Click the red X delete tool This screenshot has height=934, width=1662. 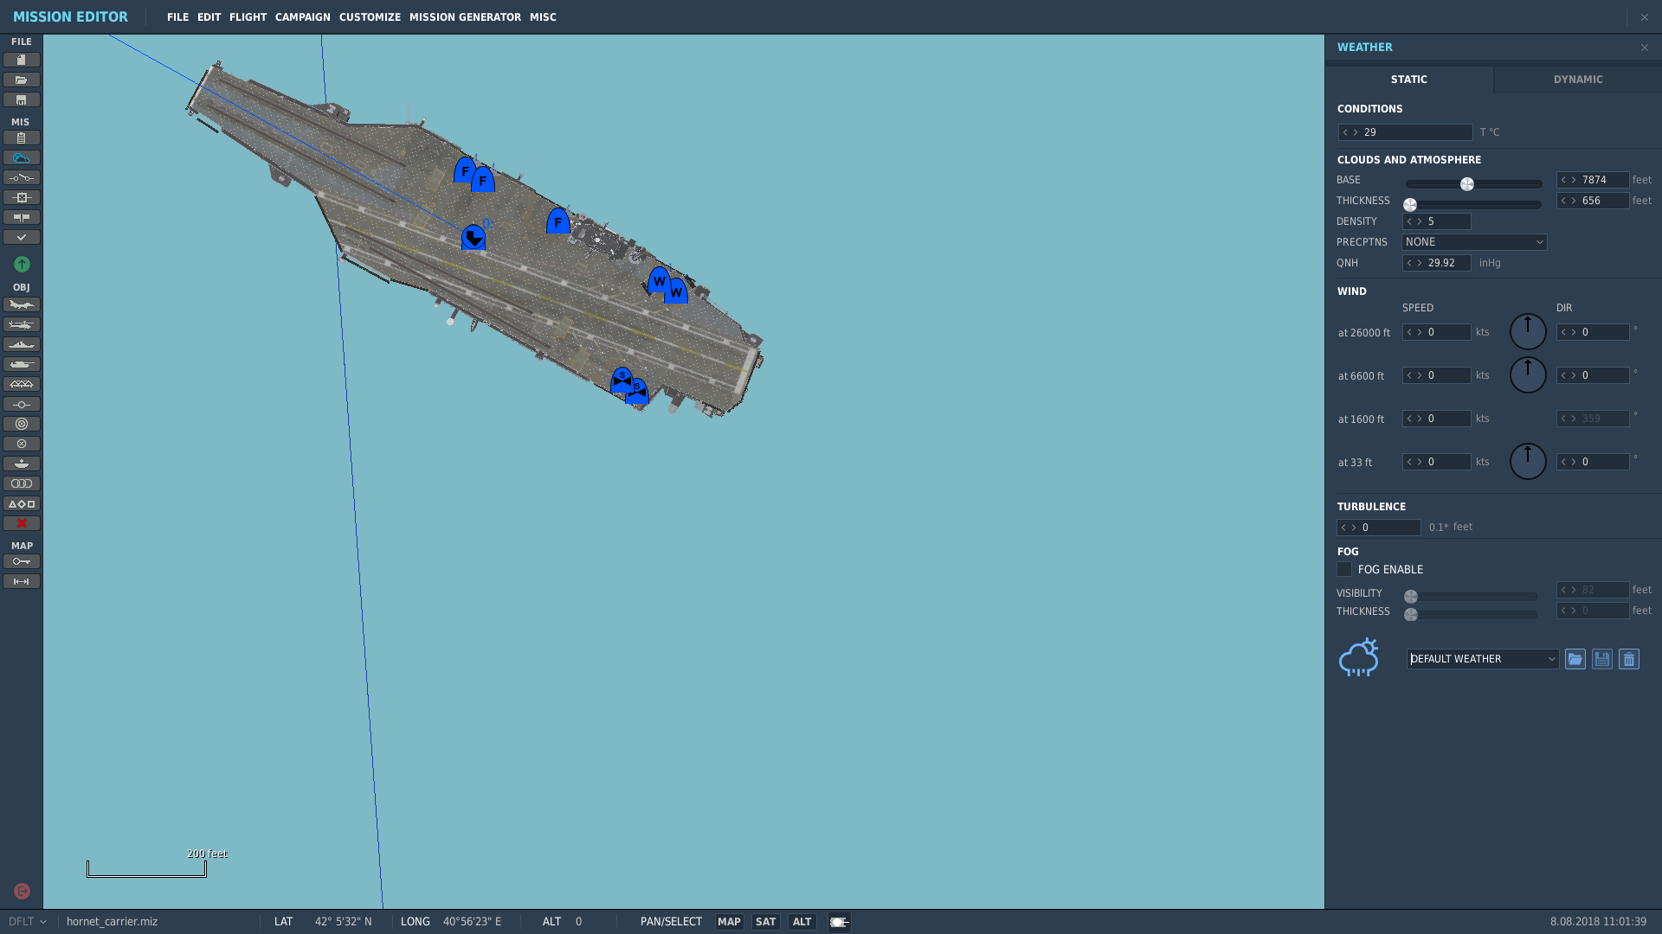click(x=22, y=523)
